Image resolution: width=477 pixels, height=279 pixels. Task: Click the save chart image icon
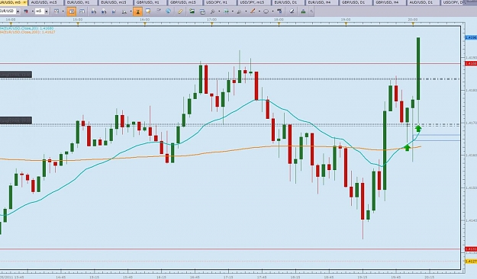[x=192, y=11]
